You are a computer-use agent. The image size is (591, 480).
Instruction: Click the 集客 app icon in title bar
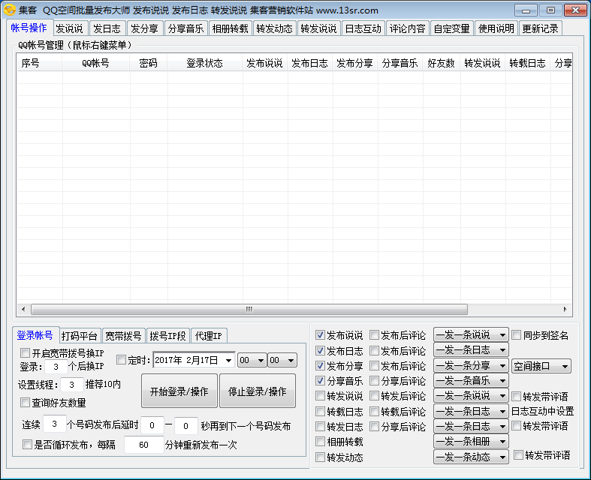[10, 10]
